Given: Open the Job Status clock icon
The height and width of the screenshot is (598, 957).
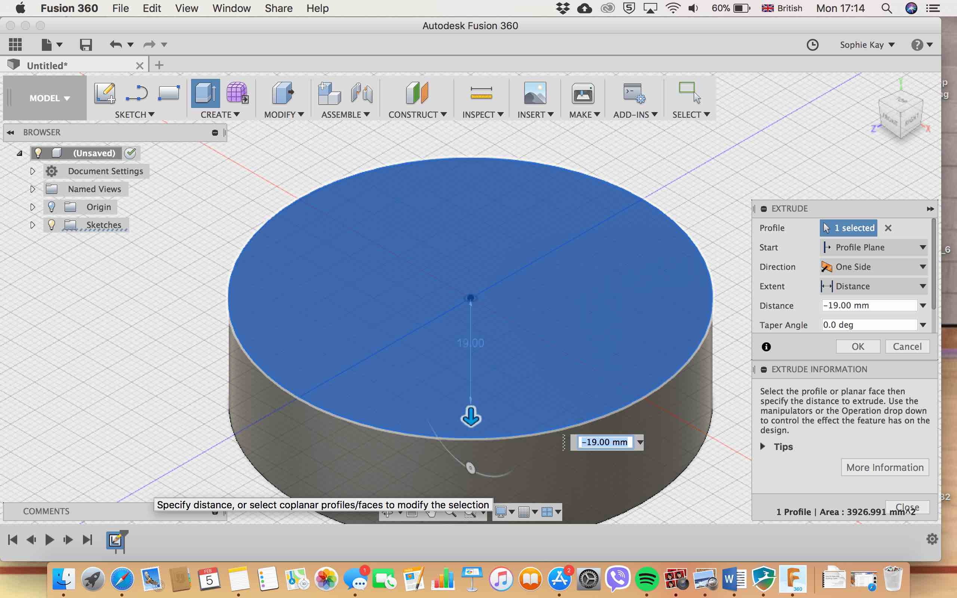Looking at the screenshot, I should click(812, 45).
